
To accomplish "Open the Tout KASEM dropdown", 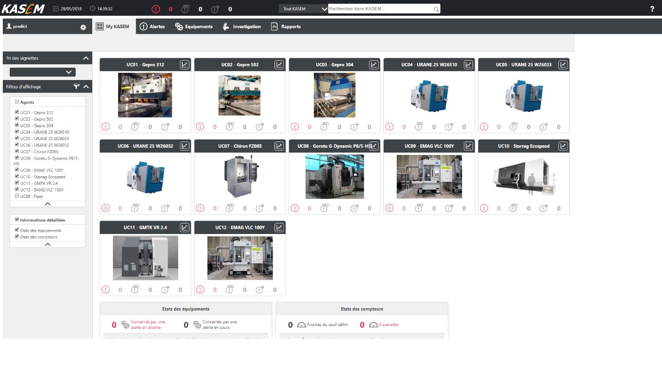I will (x=303, y=9).
